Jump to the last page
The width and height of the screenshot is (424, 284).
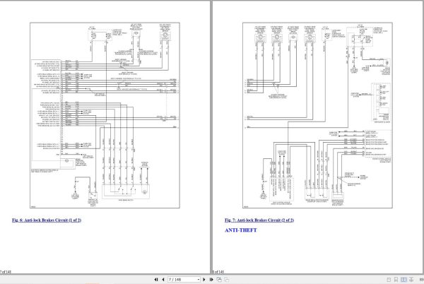(211, 279)
